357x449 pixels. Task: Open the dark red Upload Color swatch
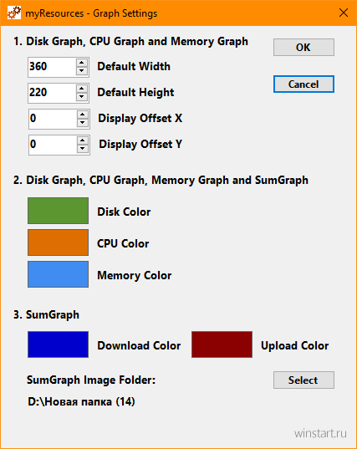[x=222, y=344]
